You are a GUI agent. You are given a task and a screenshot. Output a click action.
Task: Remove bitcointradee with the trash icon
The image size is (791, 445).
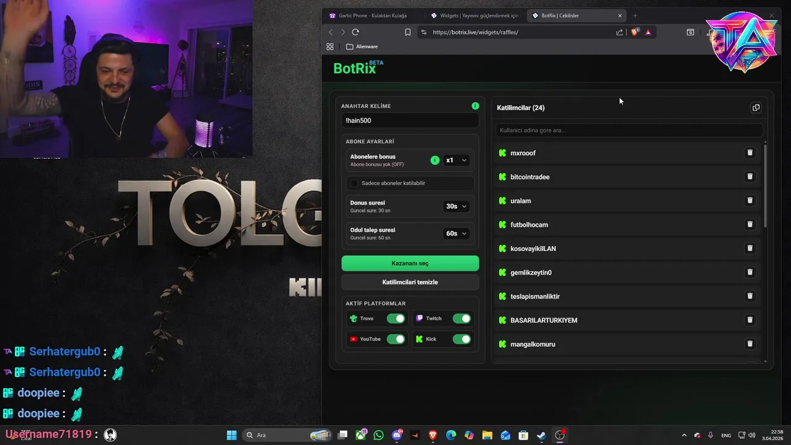pos(750,177)
